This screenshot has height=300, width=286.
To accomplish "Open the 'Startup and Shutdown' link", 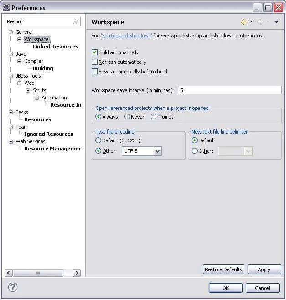I will (x=126, y=36).
